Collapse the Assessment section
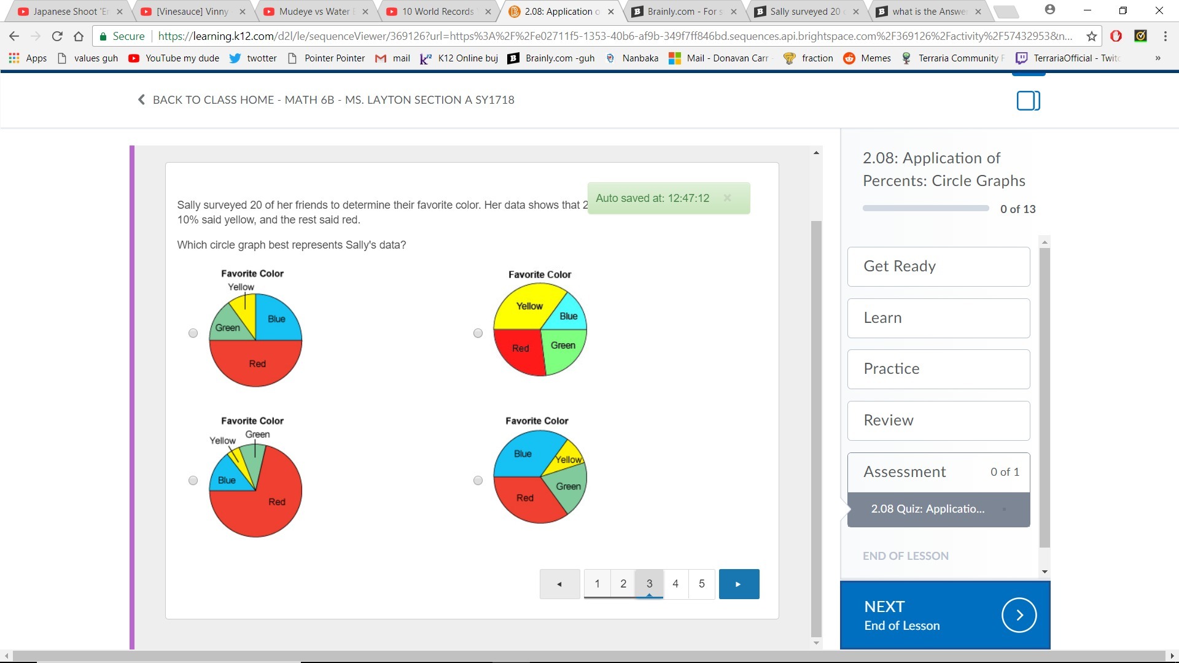The image size is (1179, 663). (938, 472)
